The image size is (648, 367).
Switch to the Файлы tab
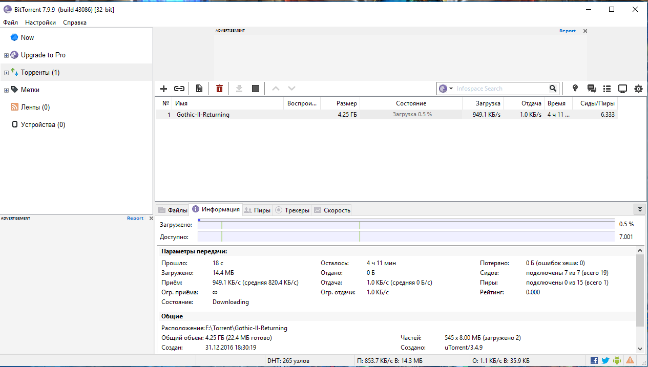pos(173,210)
